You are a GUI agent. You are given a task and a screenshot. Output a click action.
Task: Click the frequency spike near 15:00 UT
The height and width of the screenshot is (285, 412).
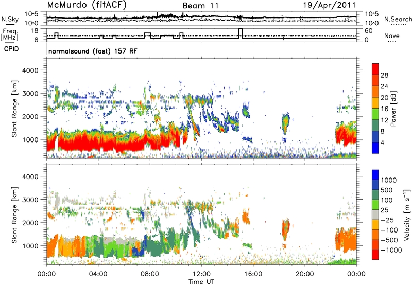coord(241,33)
